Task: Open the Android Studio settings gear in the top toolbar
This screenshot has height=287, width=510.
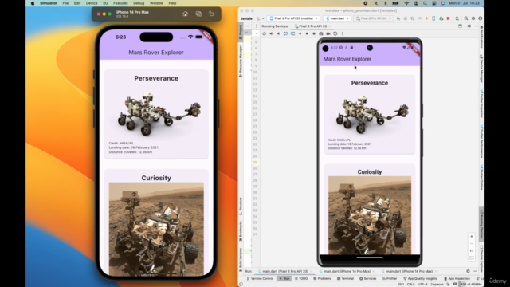Action: pyautogui.click(x=473, y=18)
